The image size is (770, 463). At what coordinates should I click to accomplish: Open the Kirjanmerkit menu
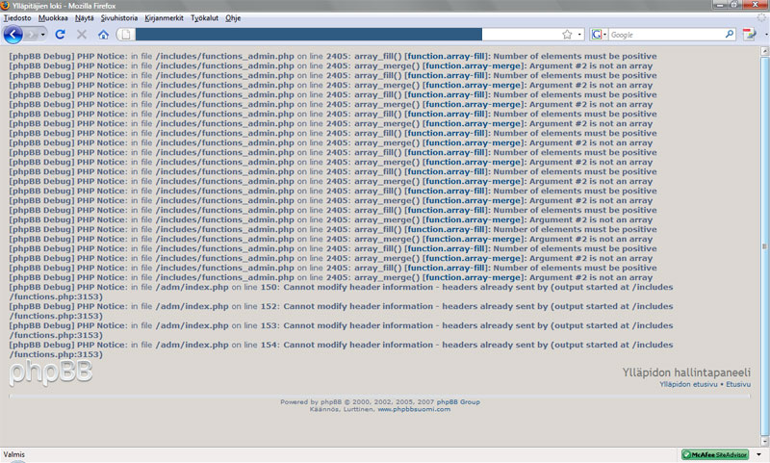[164, 17]
